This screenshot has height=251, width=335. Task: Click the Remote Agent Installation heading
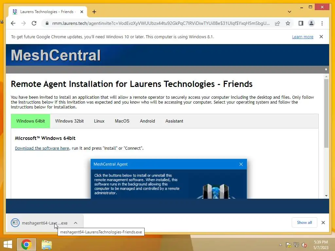tap(132, 84)
